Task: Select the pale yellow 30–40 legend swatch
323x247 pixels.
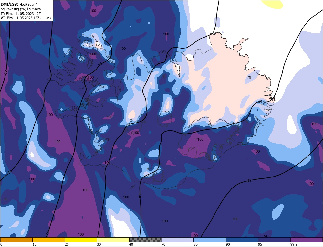Action: tap(113, 240)
